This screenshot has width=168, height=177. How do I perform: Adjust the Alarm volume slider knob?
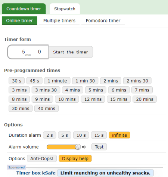(78, 147)
